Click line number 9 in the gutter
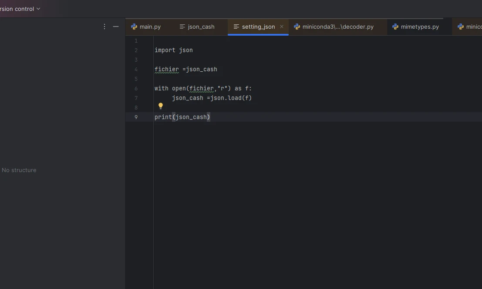Image resolution: width=482 pixels, height=289 pixels. click(136, 117)
